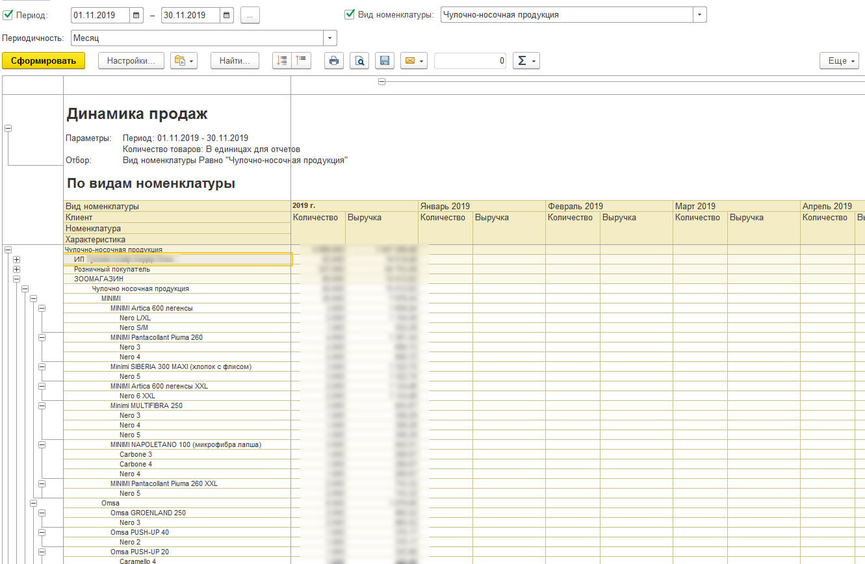865x564 pixels.
Task: Click the print report icon
Action: [334, 61]
